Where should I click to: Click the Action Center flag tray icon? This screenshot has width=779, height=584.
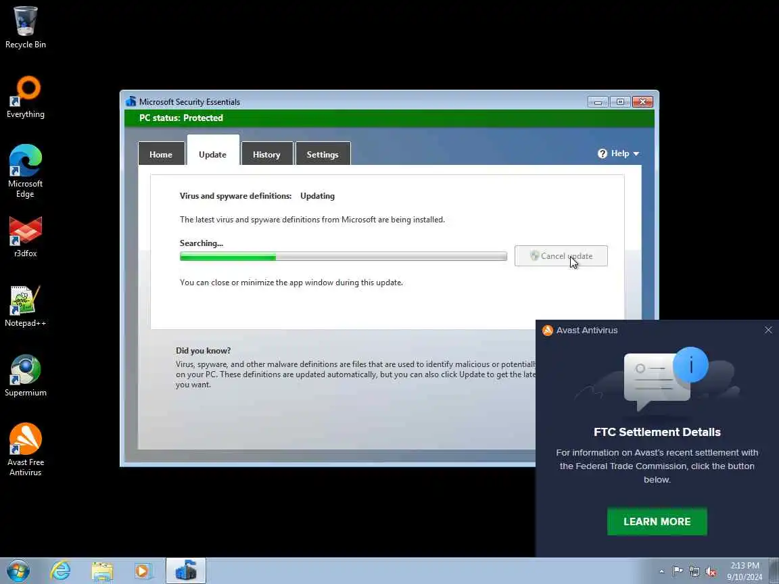point(677,571)
